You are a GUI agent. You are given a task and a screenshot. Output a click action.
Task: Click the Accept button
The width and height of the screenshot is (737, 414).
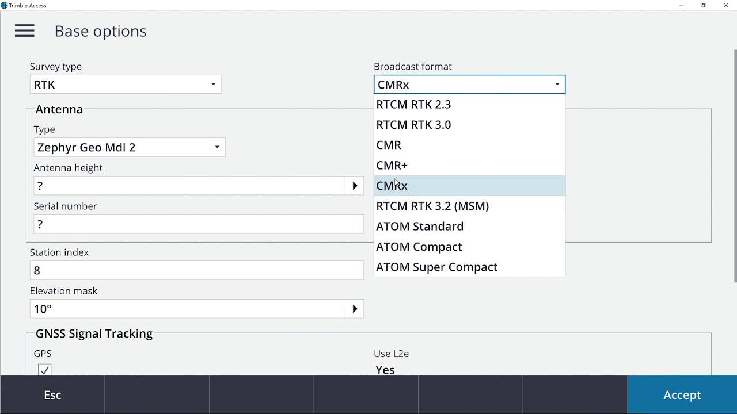pyautogui.click(x=682, y=395)
